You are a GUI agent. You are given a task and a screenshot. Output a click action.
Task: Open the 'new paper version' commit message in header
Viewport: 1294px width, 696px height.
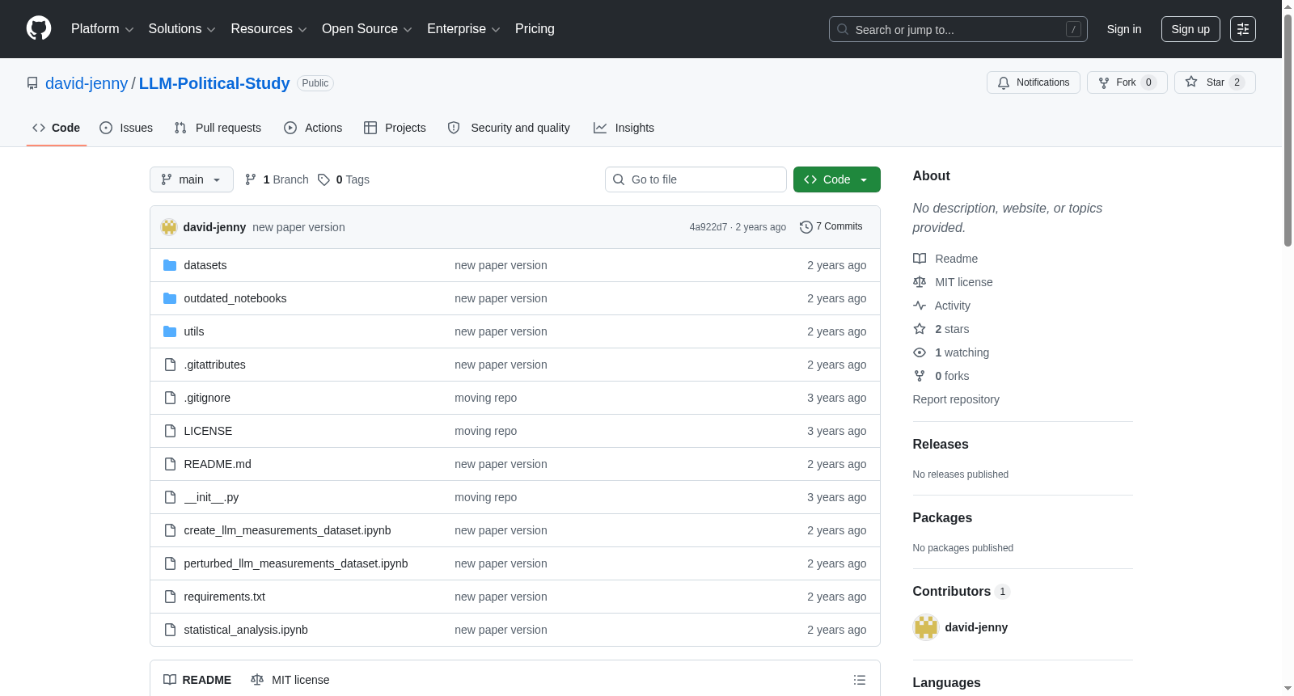298,227
